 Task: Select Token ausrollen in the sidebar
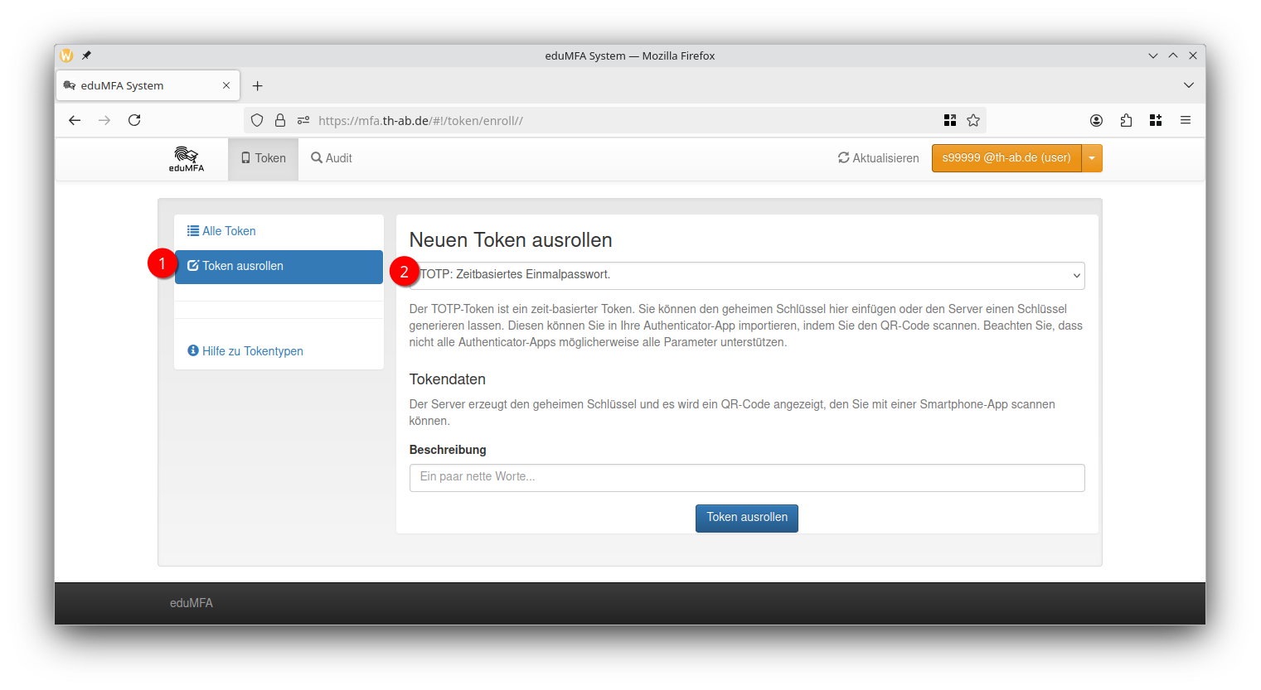coord(279,267)
